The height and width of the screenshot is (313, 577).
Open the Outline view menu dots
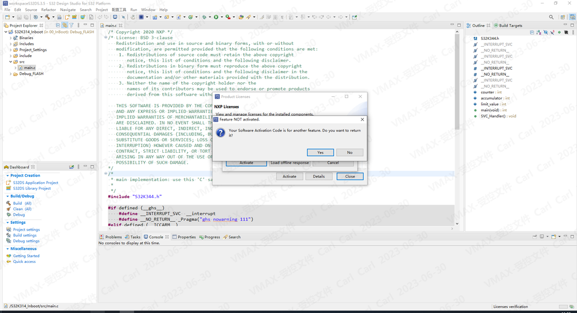[573, 32]
